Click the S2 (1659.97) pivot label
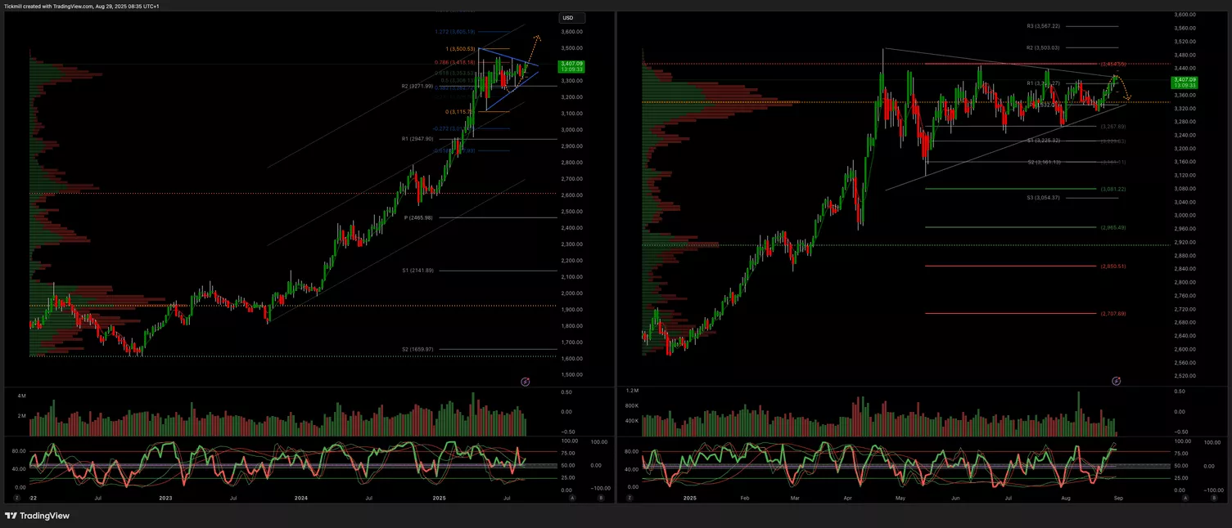Viewport: 1232px width, 528px height. tap(417, 349)
